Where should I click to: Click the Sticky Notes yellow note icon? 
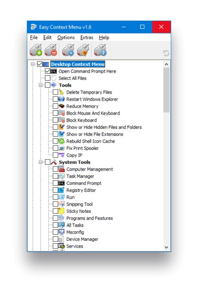(x=61, y=211)
